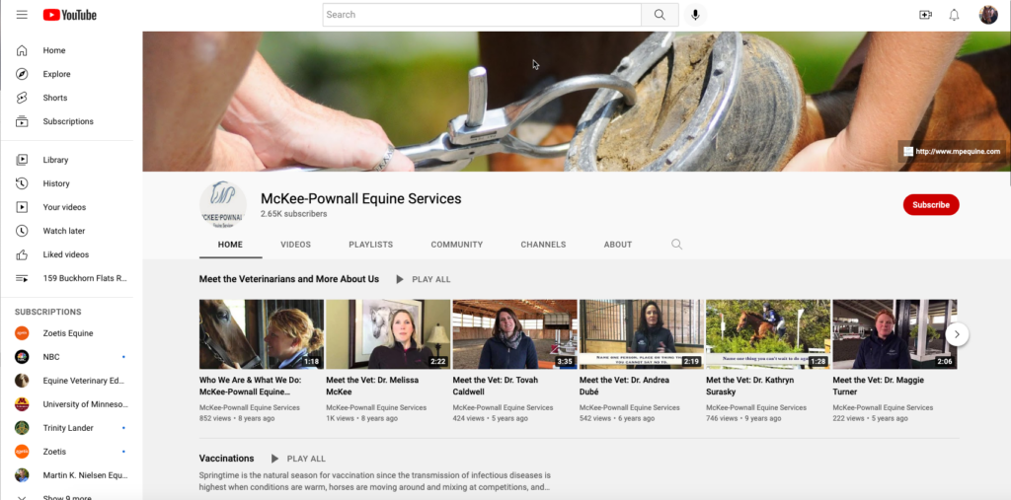Click the Search input field
Screen dimensions: 1011x500
coord(482,15)
